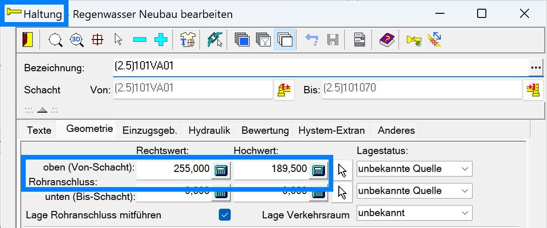Open the 3D zoom view tool
547x228 pixels.
(76, 40)
